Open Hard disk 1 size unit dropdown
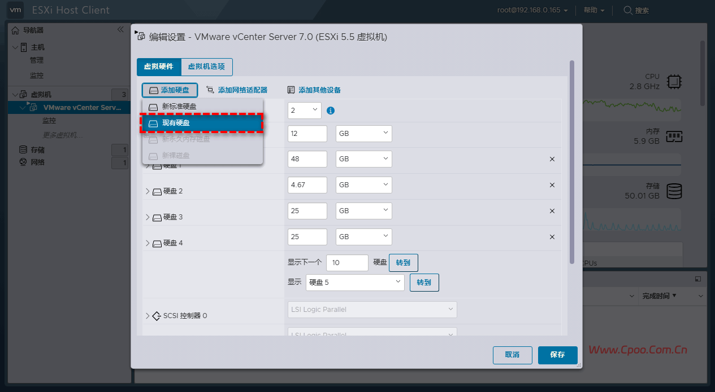The width and height of the screenshot is (715, 392). 364,159
